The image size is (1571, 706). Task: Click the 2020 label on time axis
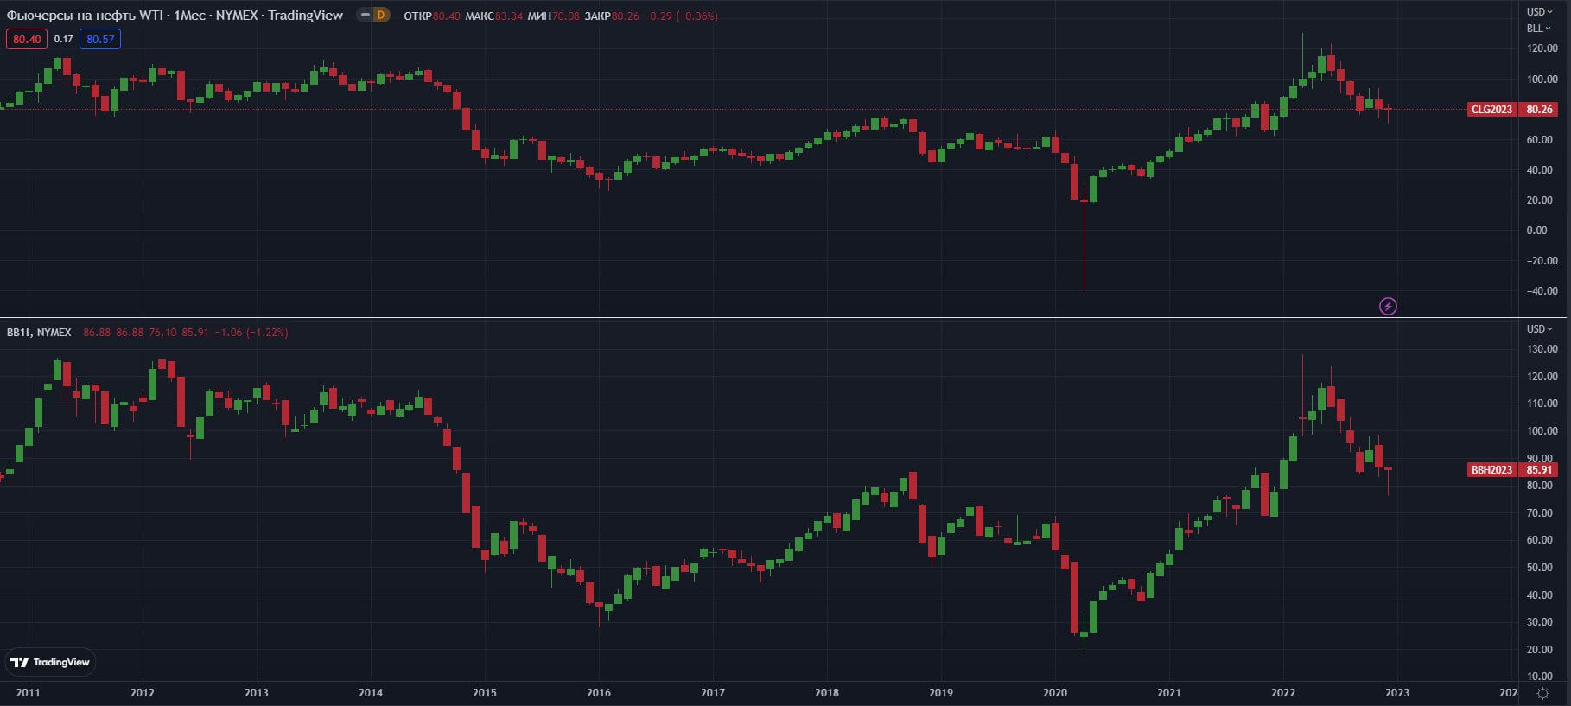[x=1055, y=693]
